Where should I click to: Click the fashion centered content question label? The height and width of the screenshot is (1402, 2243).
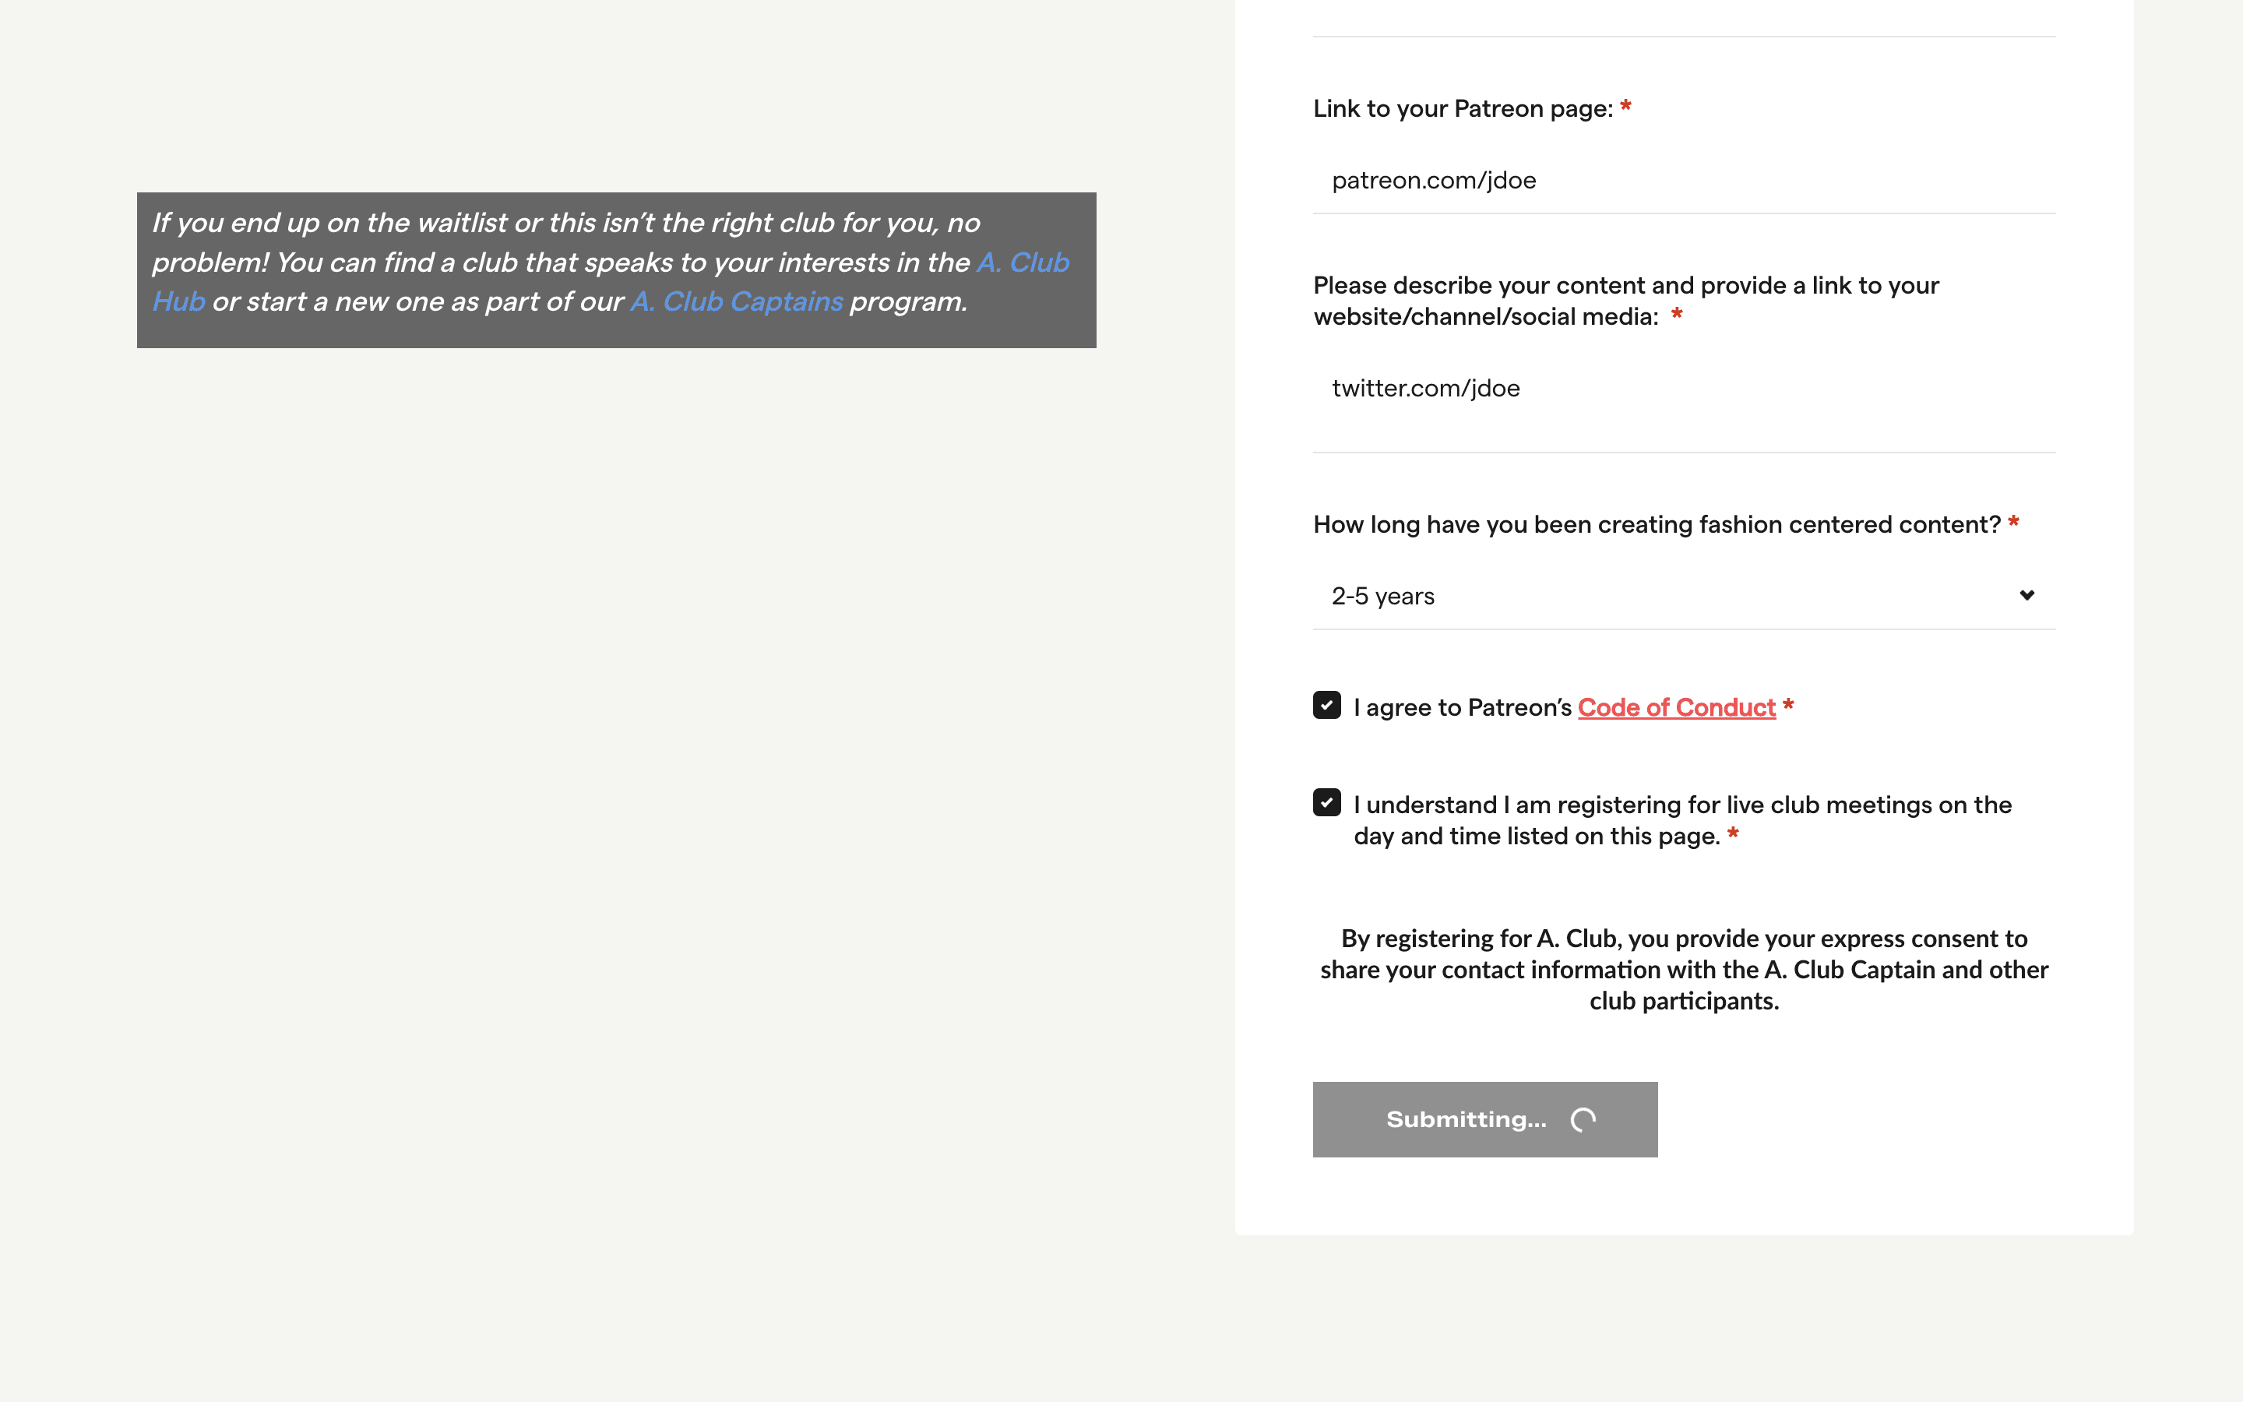[x=1657, y=525]
